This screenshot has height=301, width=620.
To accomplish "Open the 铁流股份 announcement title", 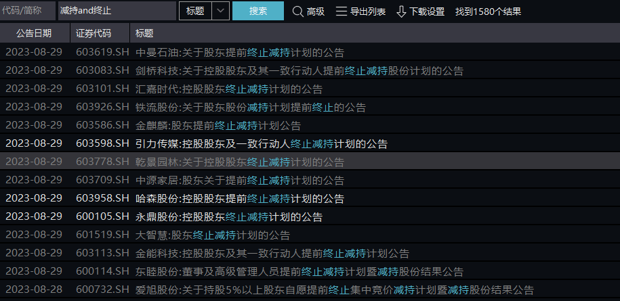I will pos(251,108).
